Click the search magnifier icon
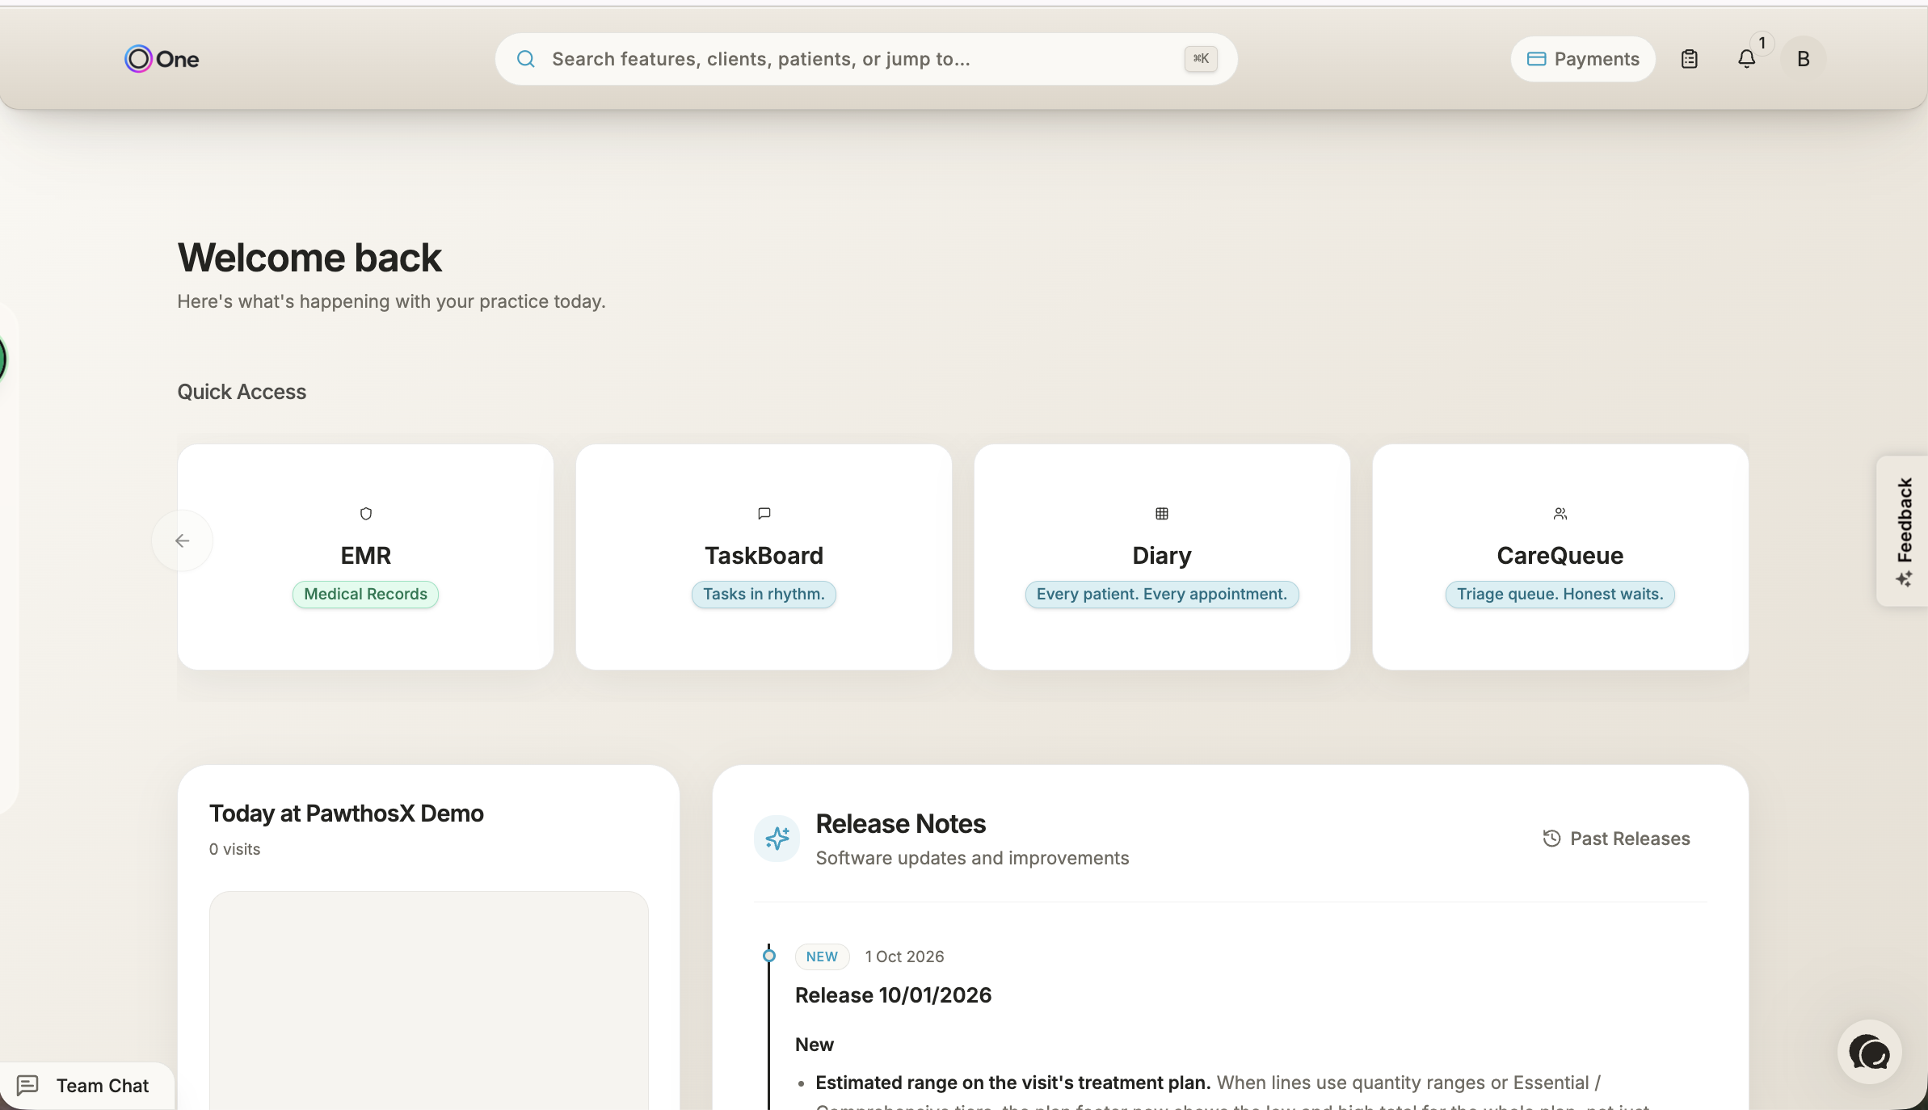This screenshot has height=1110, width=1928. [x=526, y=59]
